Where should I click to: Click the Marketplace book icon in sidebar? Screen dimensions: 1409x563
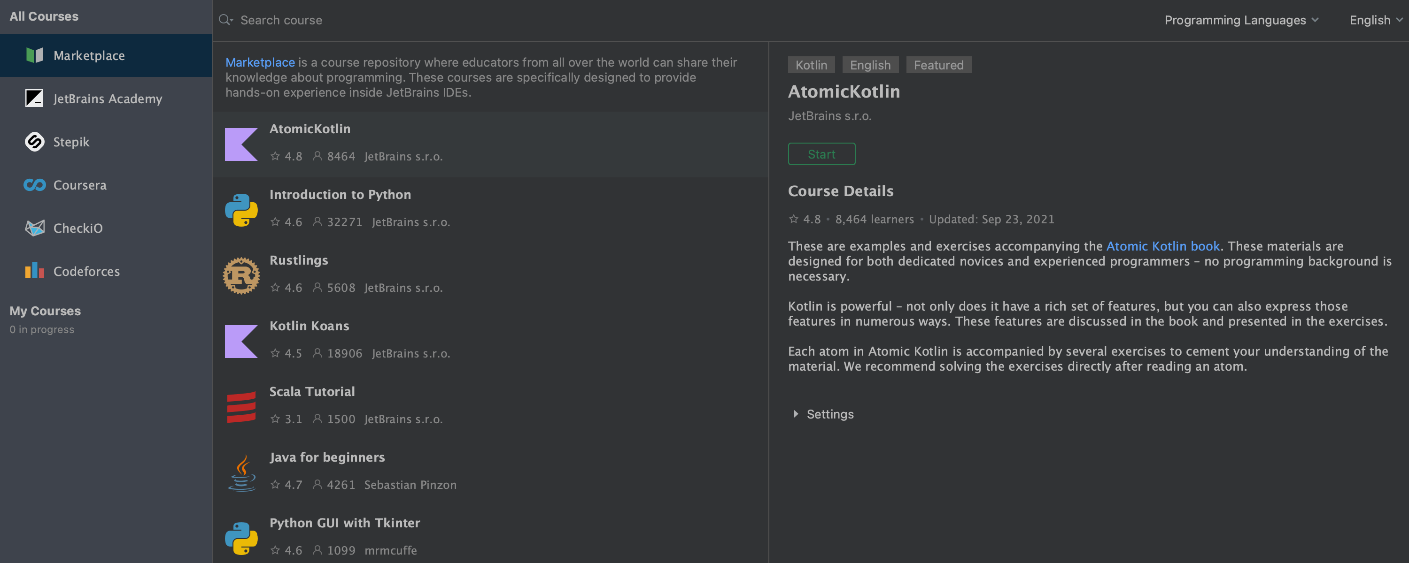pyautogui.click(x=34, y=55)
